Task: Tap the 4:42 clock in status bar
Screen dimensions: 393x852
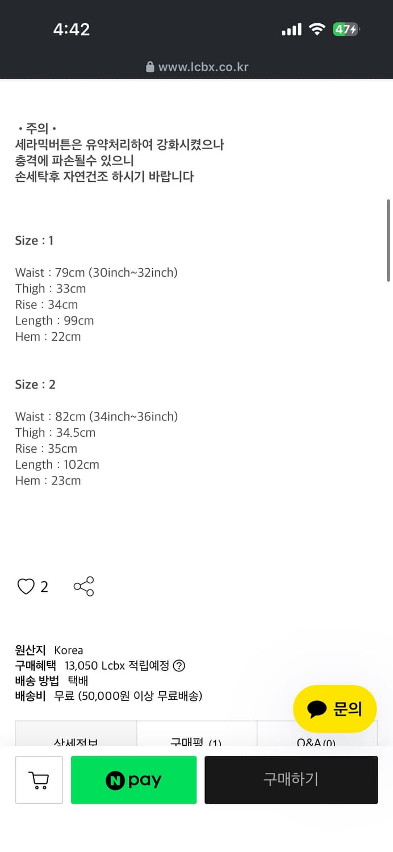Action: click(x=72, y=30)
